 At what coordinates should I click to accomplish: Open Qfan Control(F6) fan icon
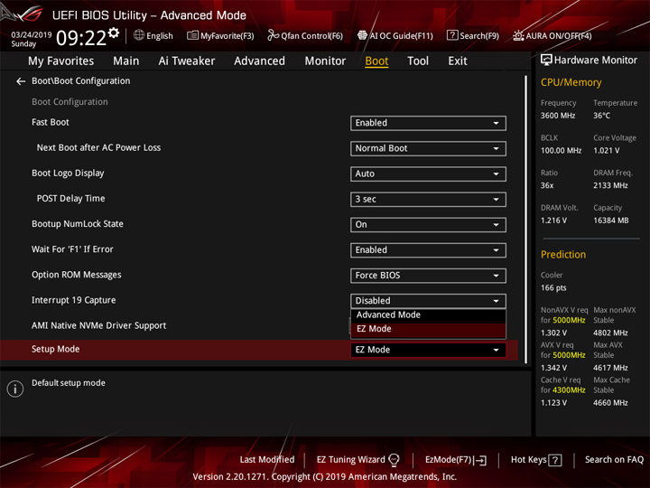point(273,35)
